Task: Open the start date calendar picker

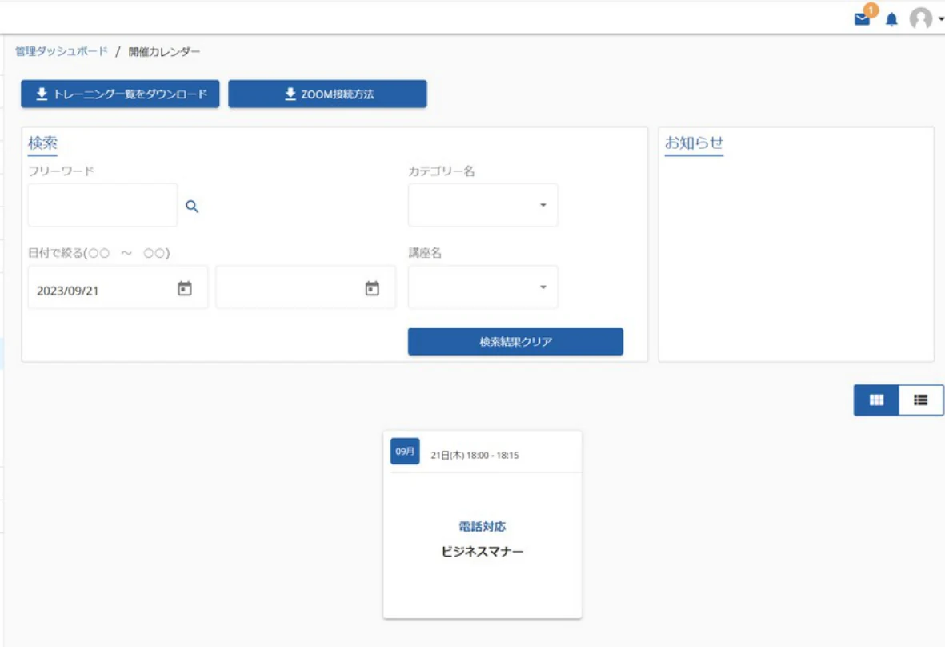Action: (184, 289)
